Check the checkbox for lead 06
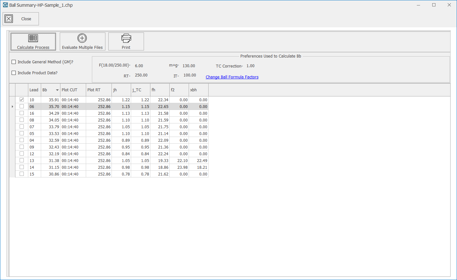The width and height of the screenshot is (457, 280). (22, 106)
